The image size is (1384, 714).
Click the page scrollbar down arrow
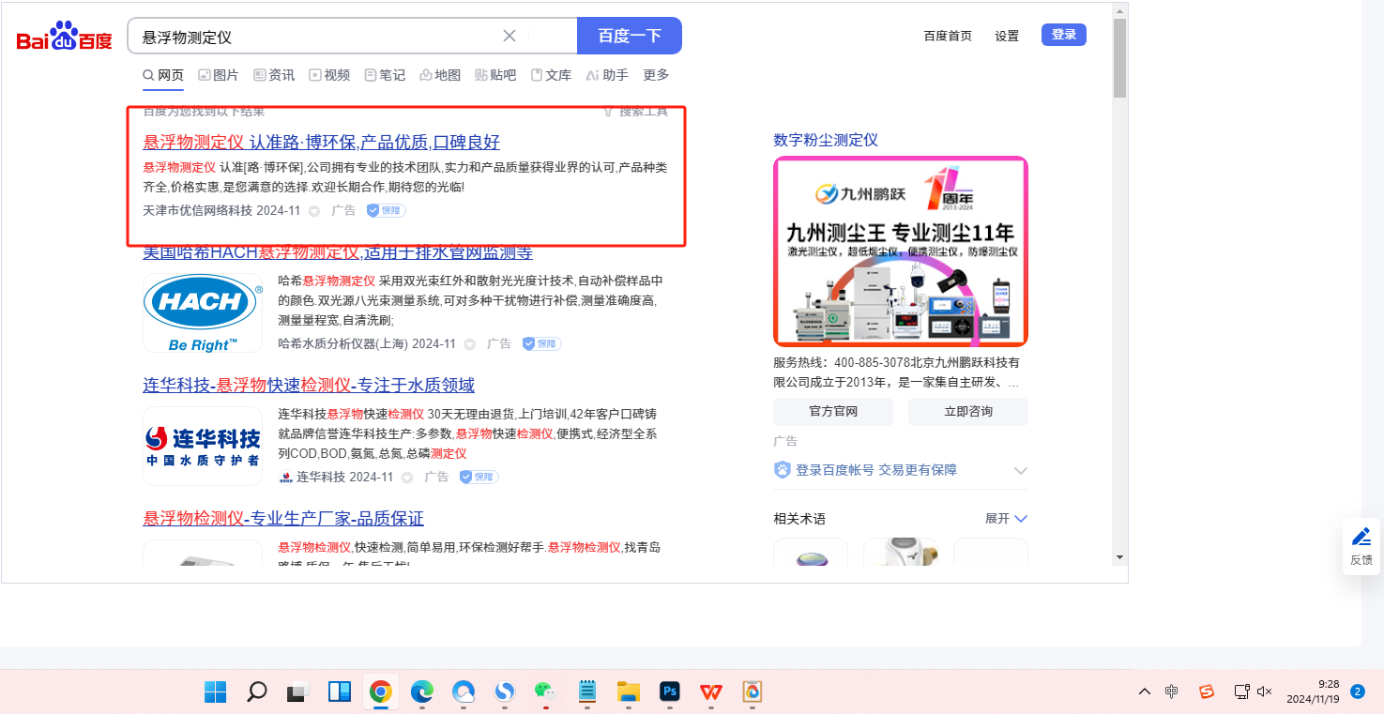click(1119, 557)
